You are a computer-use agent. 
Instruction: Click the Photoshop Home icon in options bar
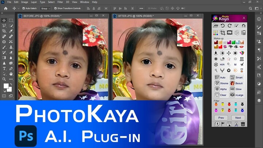click(x=6, y=8)
